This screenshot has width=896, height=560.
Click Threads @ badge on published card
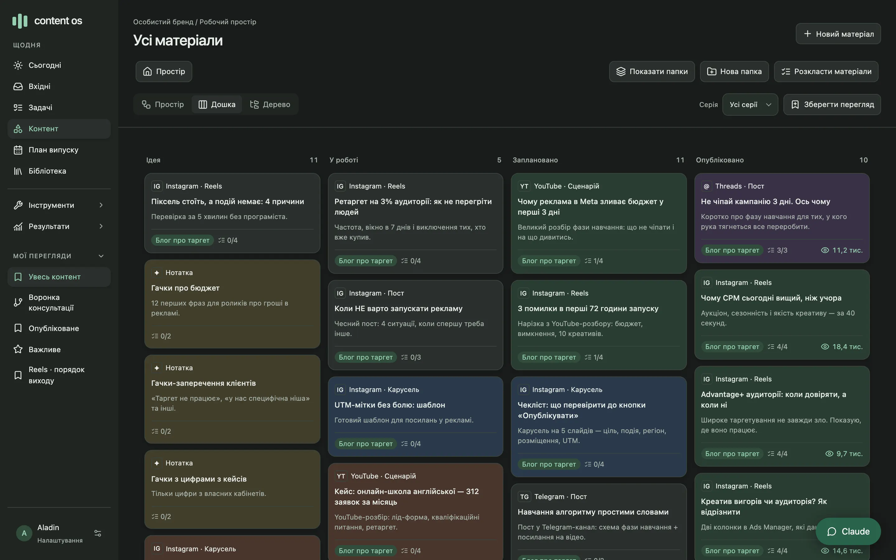(x=707, y=186)
